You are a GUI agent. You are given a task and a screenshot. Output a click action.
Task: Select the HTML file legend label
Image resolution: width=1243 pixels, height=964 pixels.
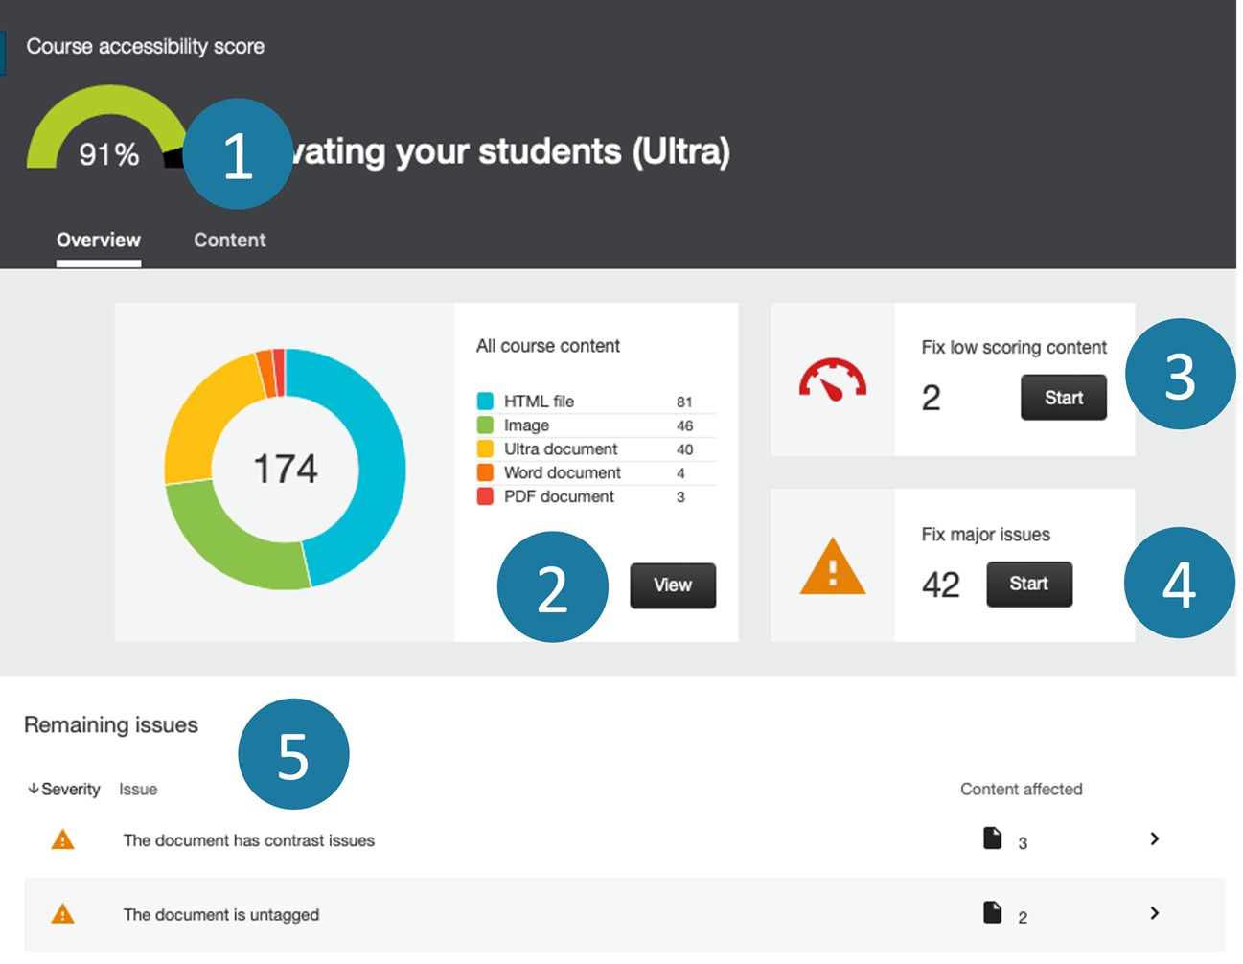coord(540,402)
